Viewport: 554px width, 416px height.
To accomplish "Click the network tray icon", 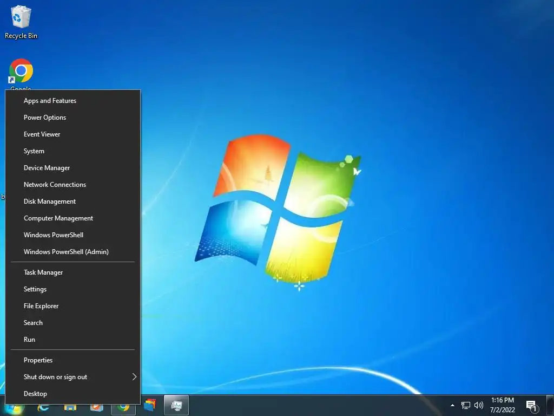I will click(466, 405).
